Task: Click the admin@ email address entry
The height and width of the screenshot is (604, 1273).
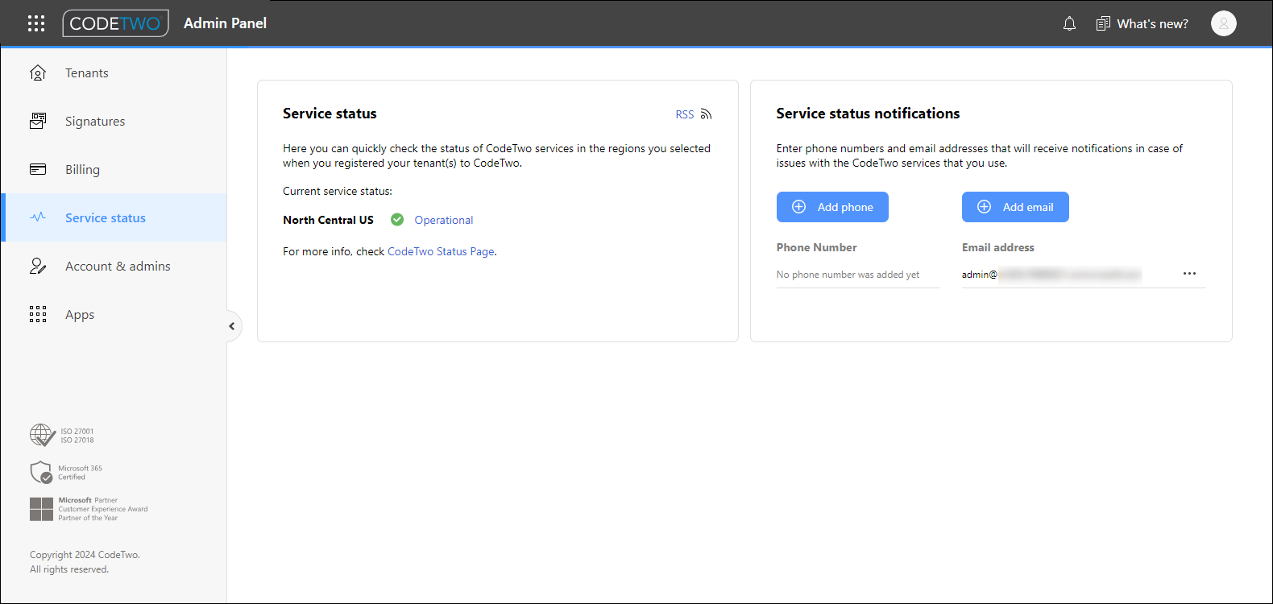Action: pyautogui.click(x=1051, y=275)
